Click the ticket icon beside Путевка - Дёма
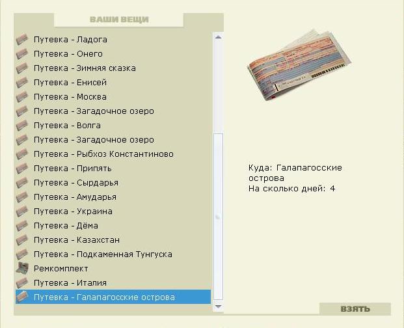 [22, 225]
